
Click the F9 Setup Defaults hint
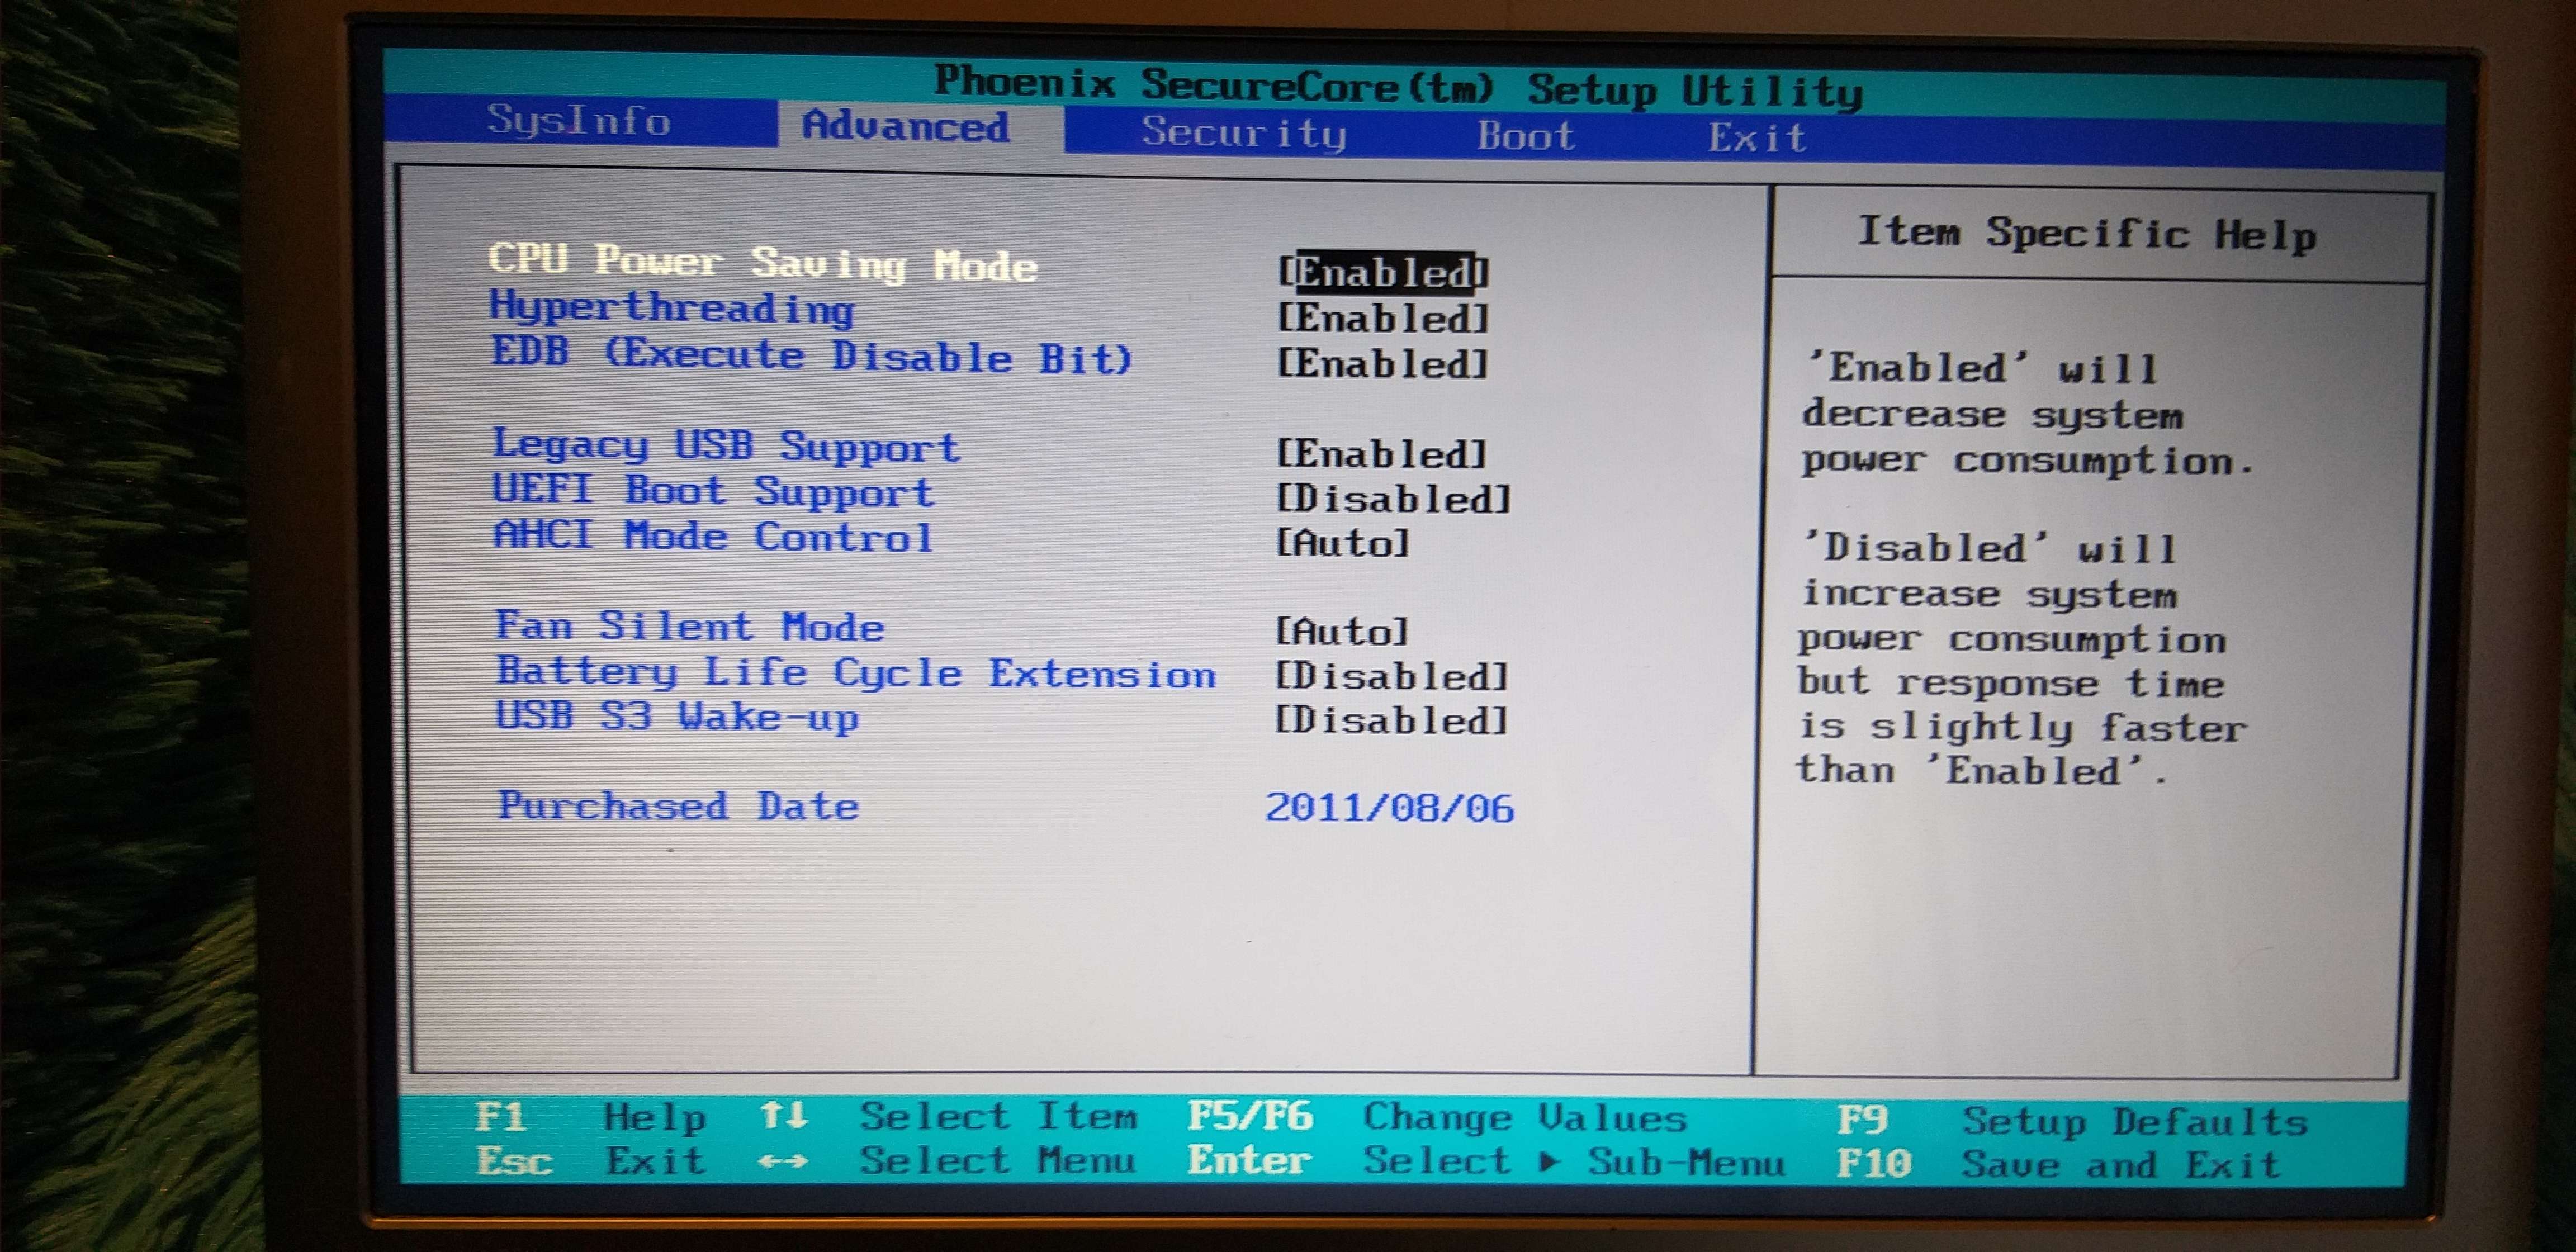click(2072, 1121)
